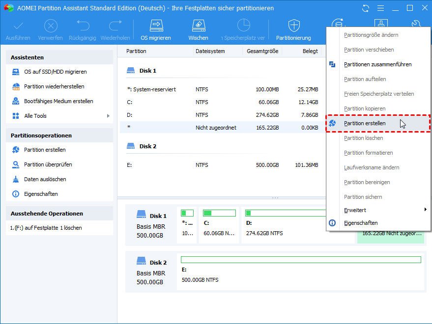The width and height of the screenshot is (432, 324).
Task: Click Partition erstellen in left sidebar
Action: [45, 150]
